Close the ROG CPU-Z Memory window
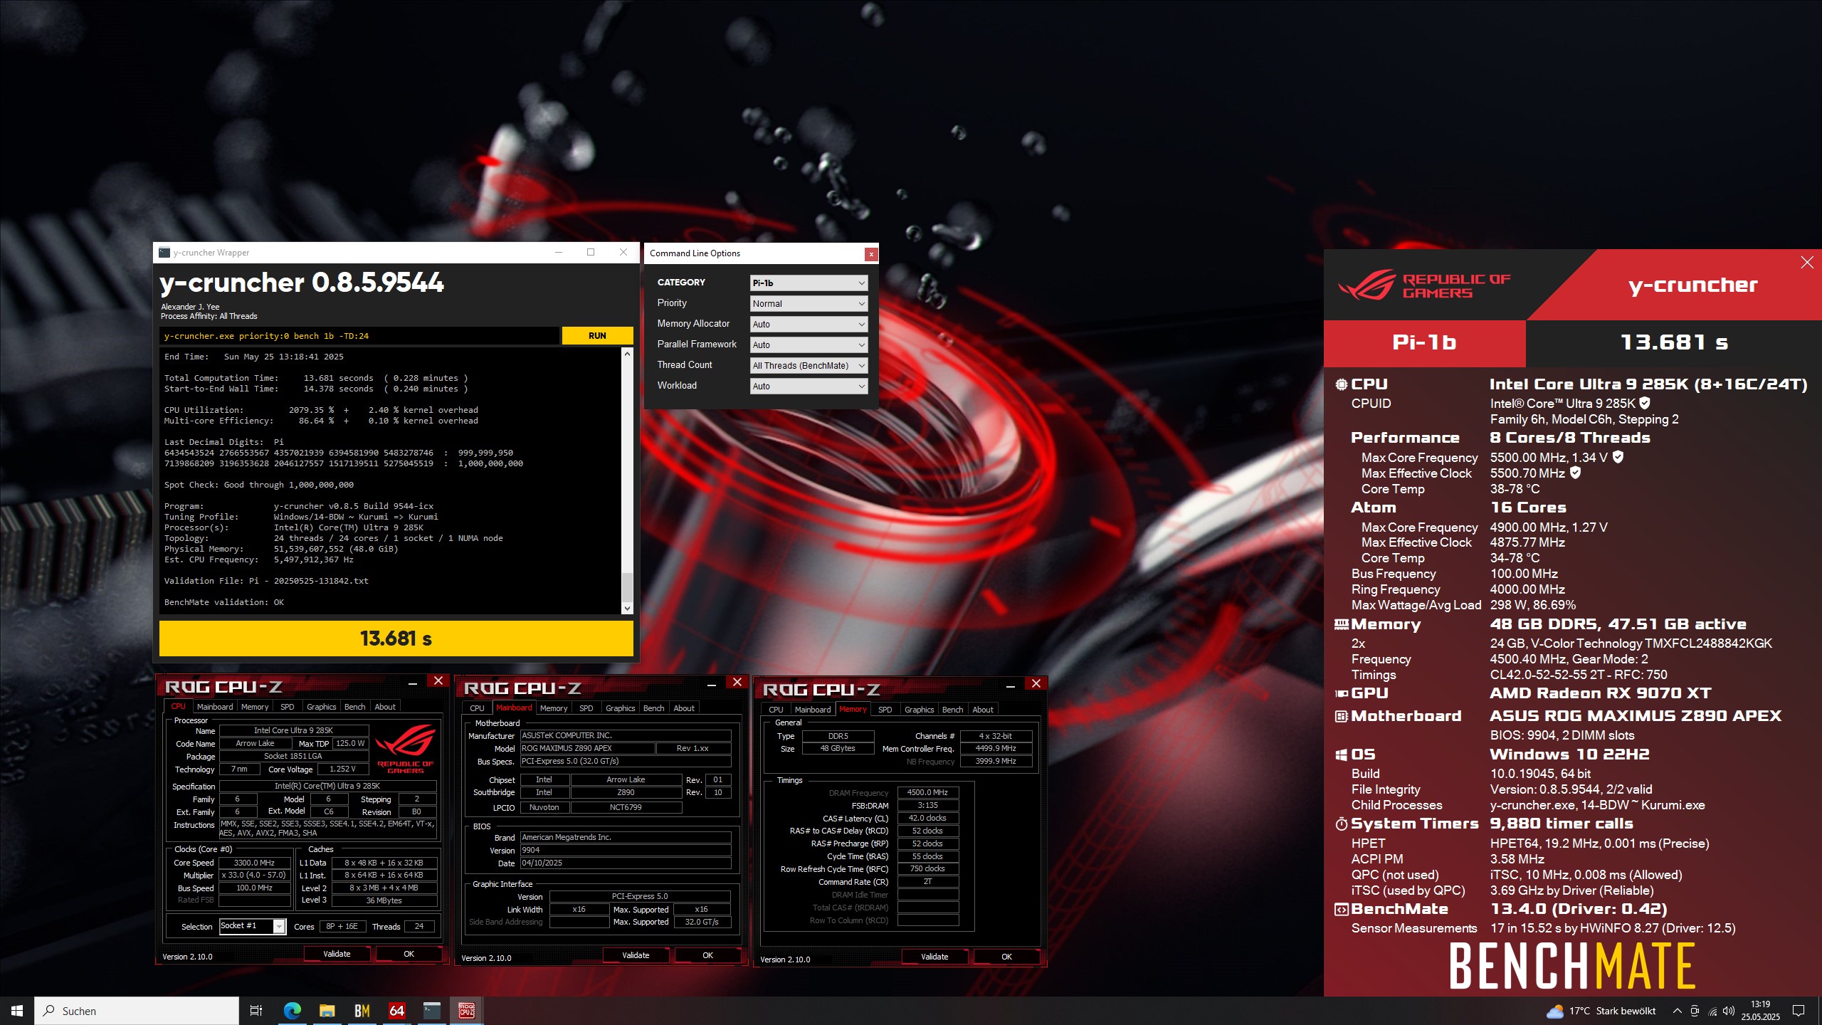The image size is (1822, 1025). pos(1036,684)
